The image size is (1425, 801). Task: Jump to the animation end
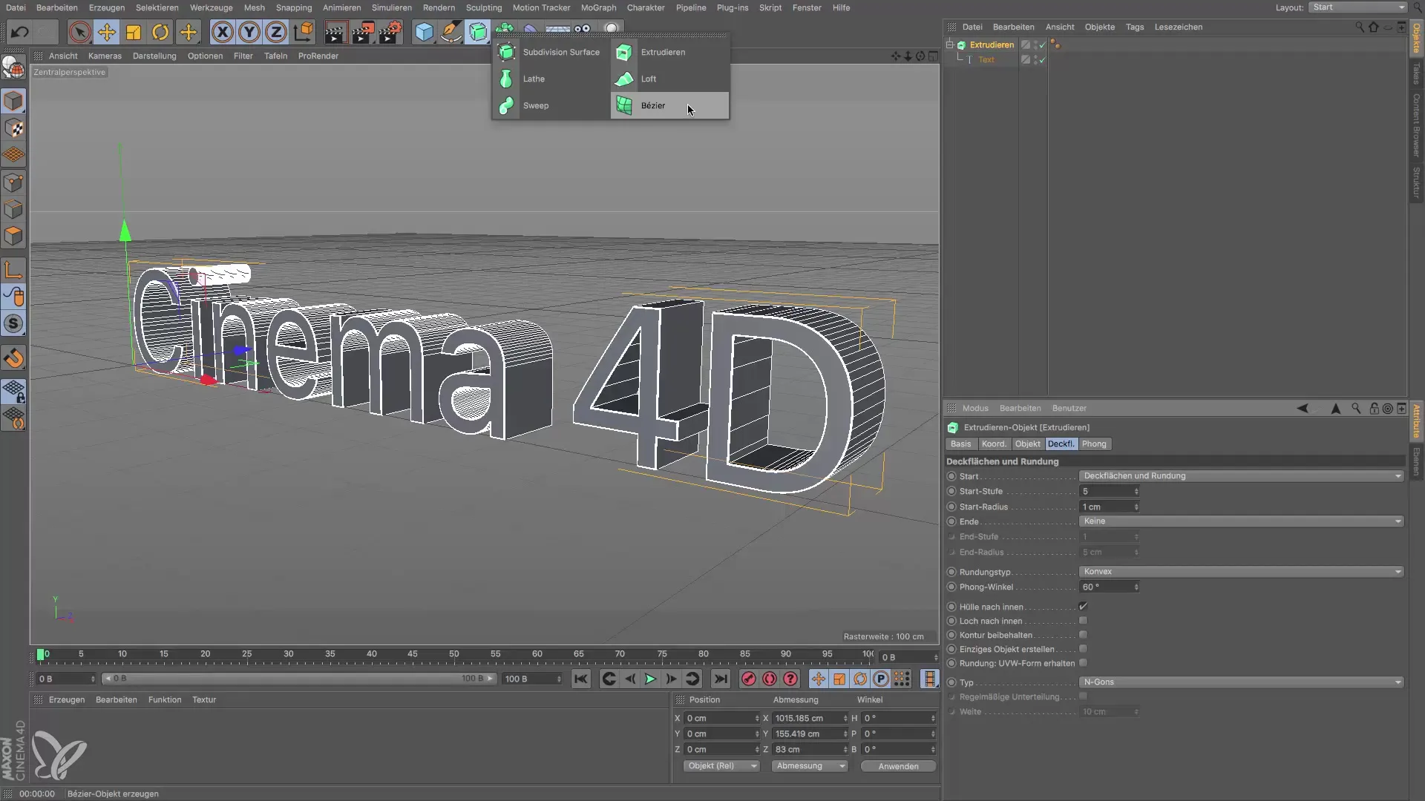[x=720, y=679]
